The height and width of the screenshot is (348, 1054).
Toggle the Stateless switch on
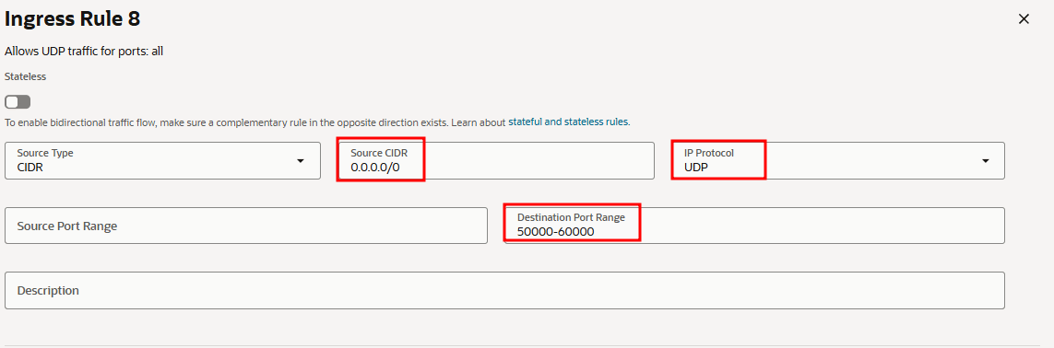(x=18, y=102)
